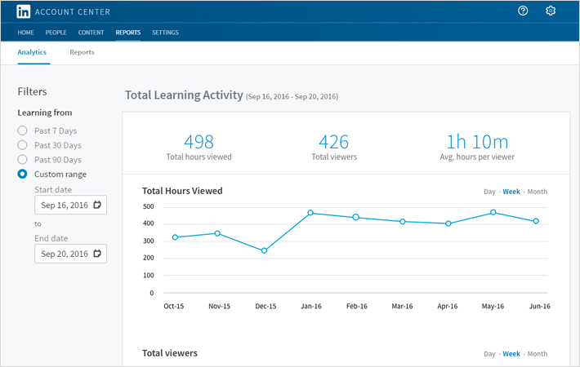Choose the Past 90 Days radio button
Viewport: 580px width, 367px height.
(23, 160)
